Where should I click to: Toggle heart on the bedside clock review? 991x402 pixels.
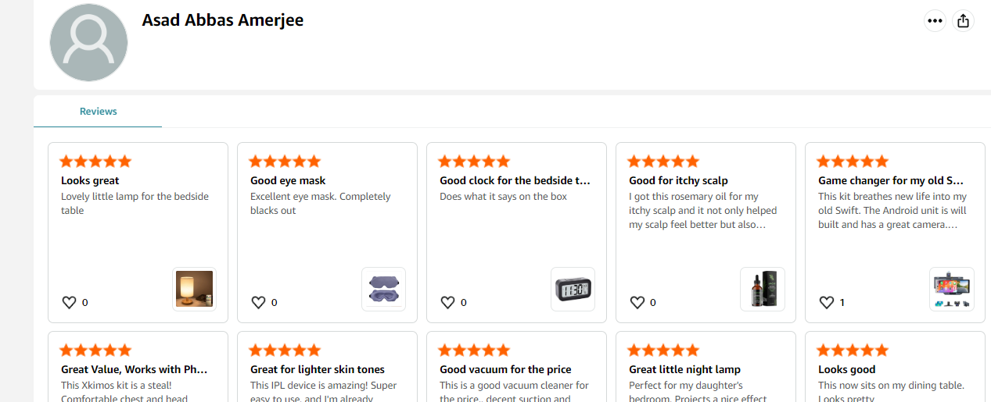(447, 302)
